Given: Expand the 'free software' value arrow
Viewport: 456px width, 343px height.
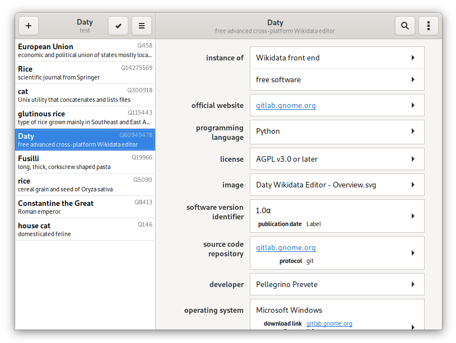Looking at the screenshot, I should click(x=413, y=79).
